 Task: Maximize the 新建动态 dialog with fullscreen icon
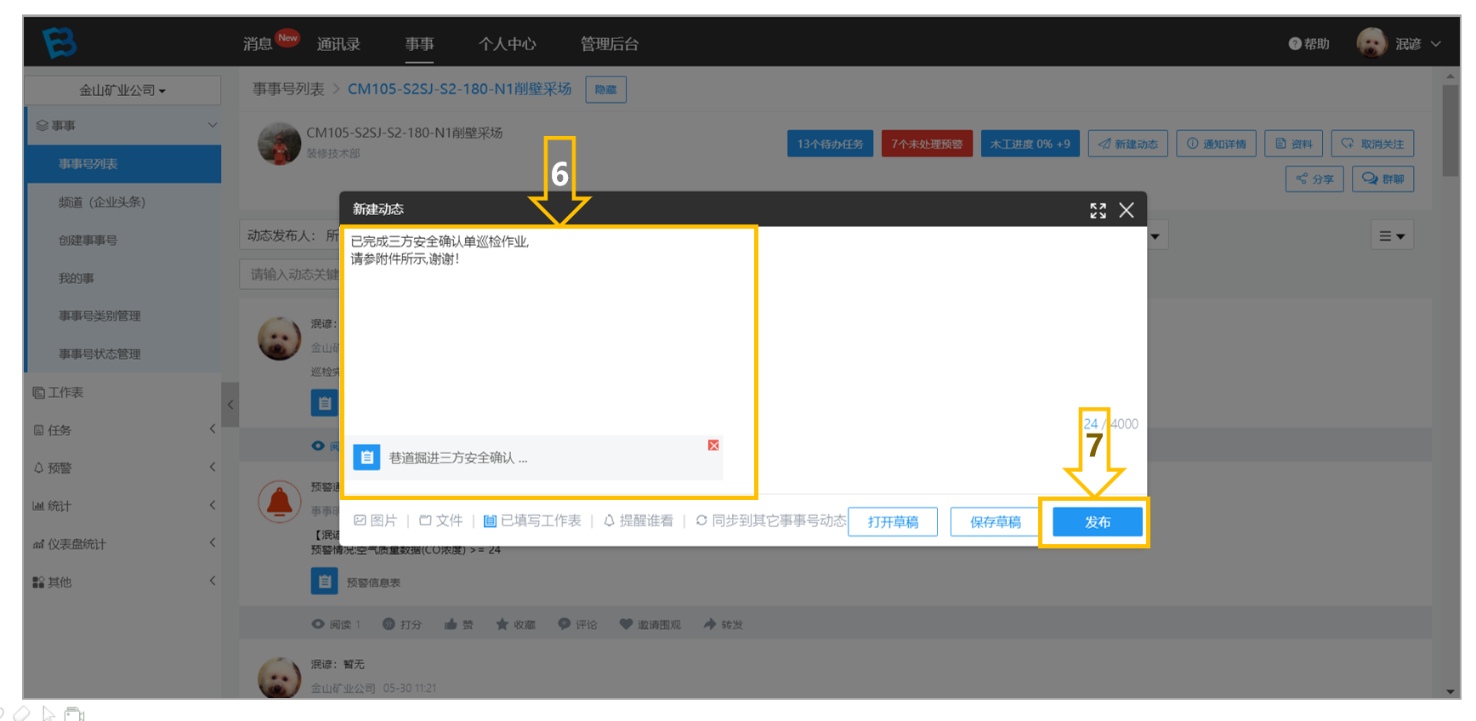(1098, 210)
